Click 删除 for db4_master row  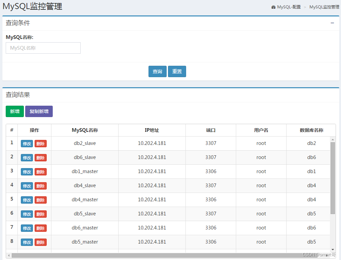tap(40, 200)
